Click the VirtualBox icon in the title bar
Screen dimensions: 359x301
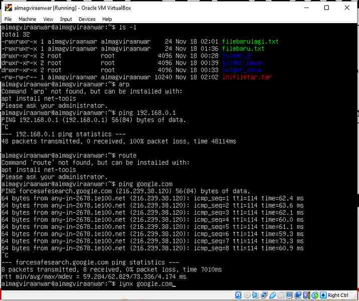[x=8, y=8]
